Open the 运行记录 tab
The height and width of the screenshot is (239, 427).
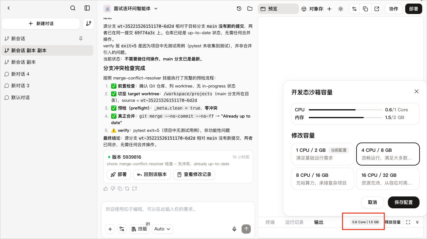294,222
